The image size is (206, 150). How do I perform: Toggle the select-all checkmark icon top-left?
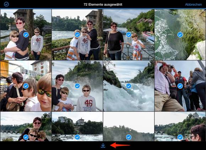tap(6, 4)
